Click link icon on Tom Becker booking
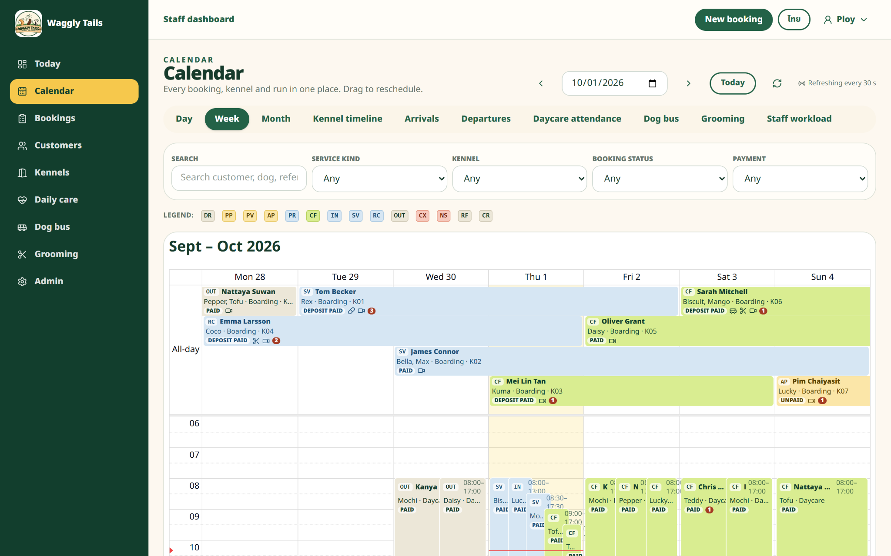 (x=352, y=311)
